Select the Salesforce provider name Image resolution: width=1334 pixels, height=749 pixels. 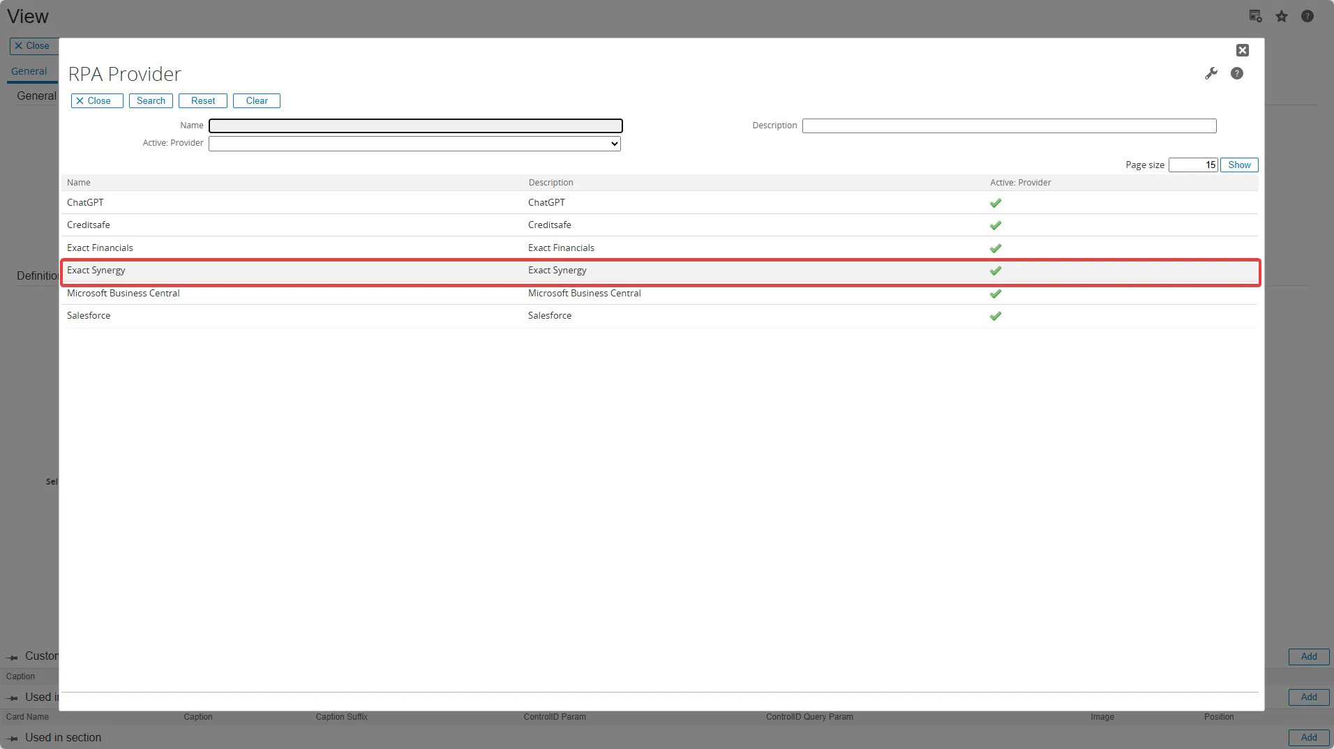[x=89, y=315]
